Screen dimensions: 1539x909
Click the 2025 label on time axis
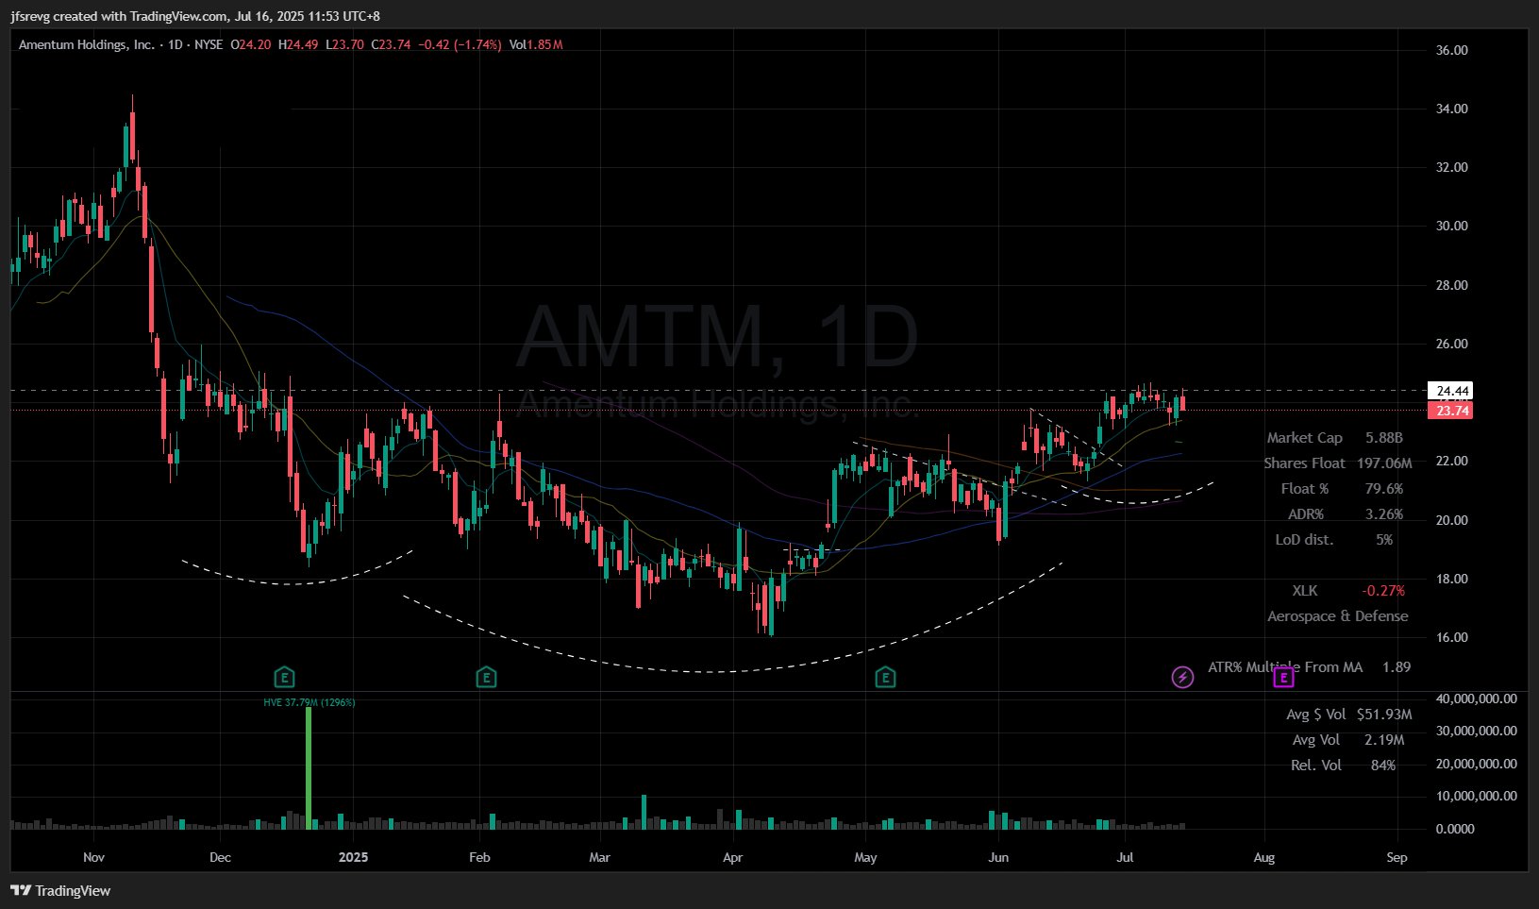point(353,857)
